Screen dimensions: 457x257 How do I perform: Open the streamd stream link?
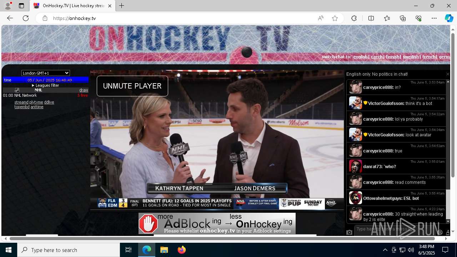tap(21, 102)
